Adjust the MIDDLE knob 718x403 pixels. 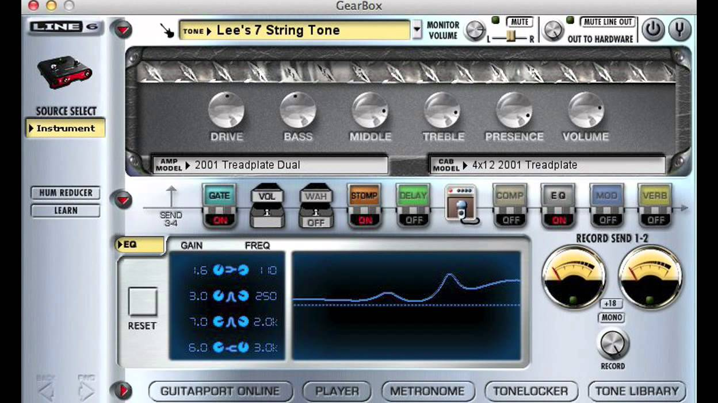[370, 110]
